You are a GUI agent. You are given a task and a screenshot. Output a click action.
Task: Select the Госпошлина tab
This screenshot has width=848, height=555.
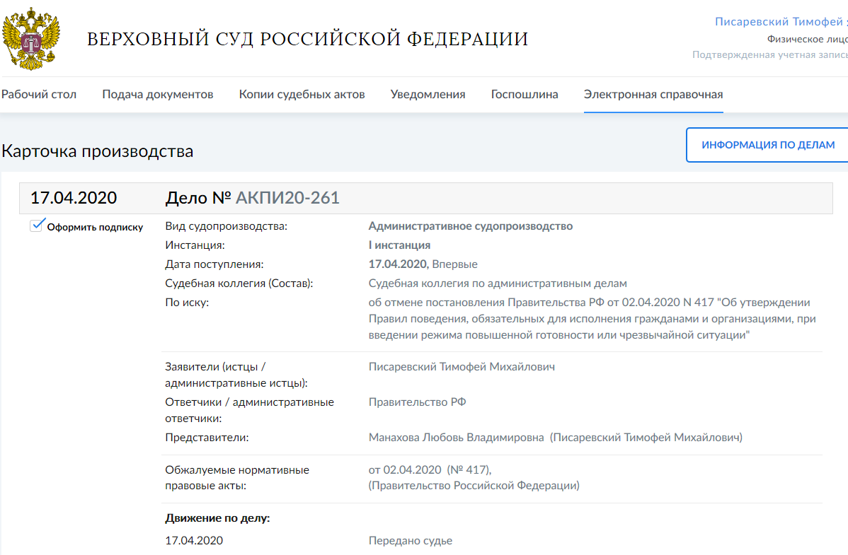tap(524, 93)
